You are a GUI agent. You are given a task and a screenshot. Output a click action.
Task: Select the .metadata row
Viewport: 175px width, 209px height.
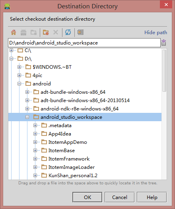[85, 125]
